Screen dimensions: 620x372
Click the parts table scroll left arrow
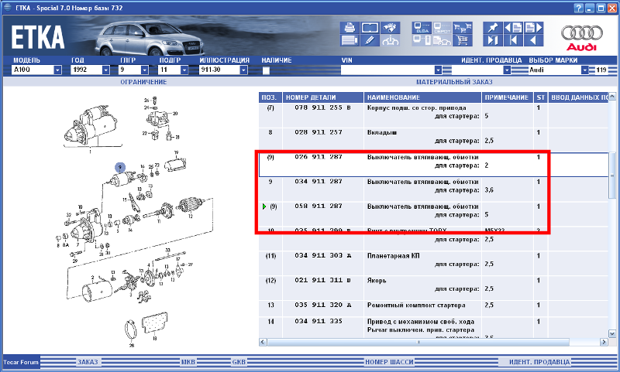click(x=263, y=342)
